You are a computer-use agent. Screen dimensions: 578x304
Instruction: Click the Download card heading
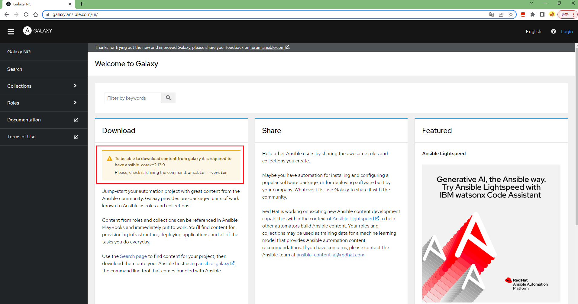[x=118, y=131]
